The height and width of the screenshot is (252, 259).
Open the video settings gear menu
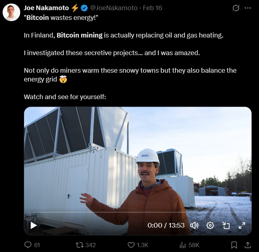210,225
